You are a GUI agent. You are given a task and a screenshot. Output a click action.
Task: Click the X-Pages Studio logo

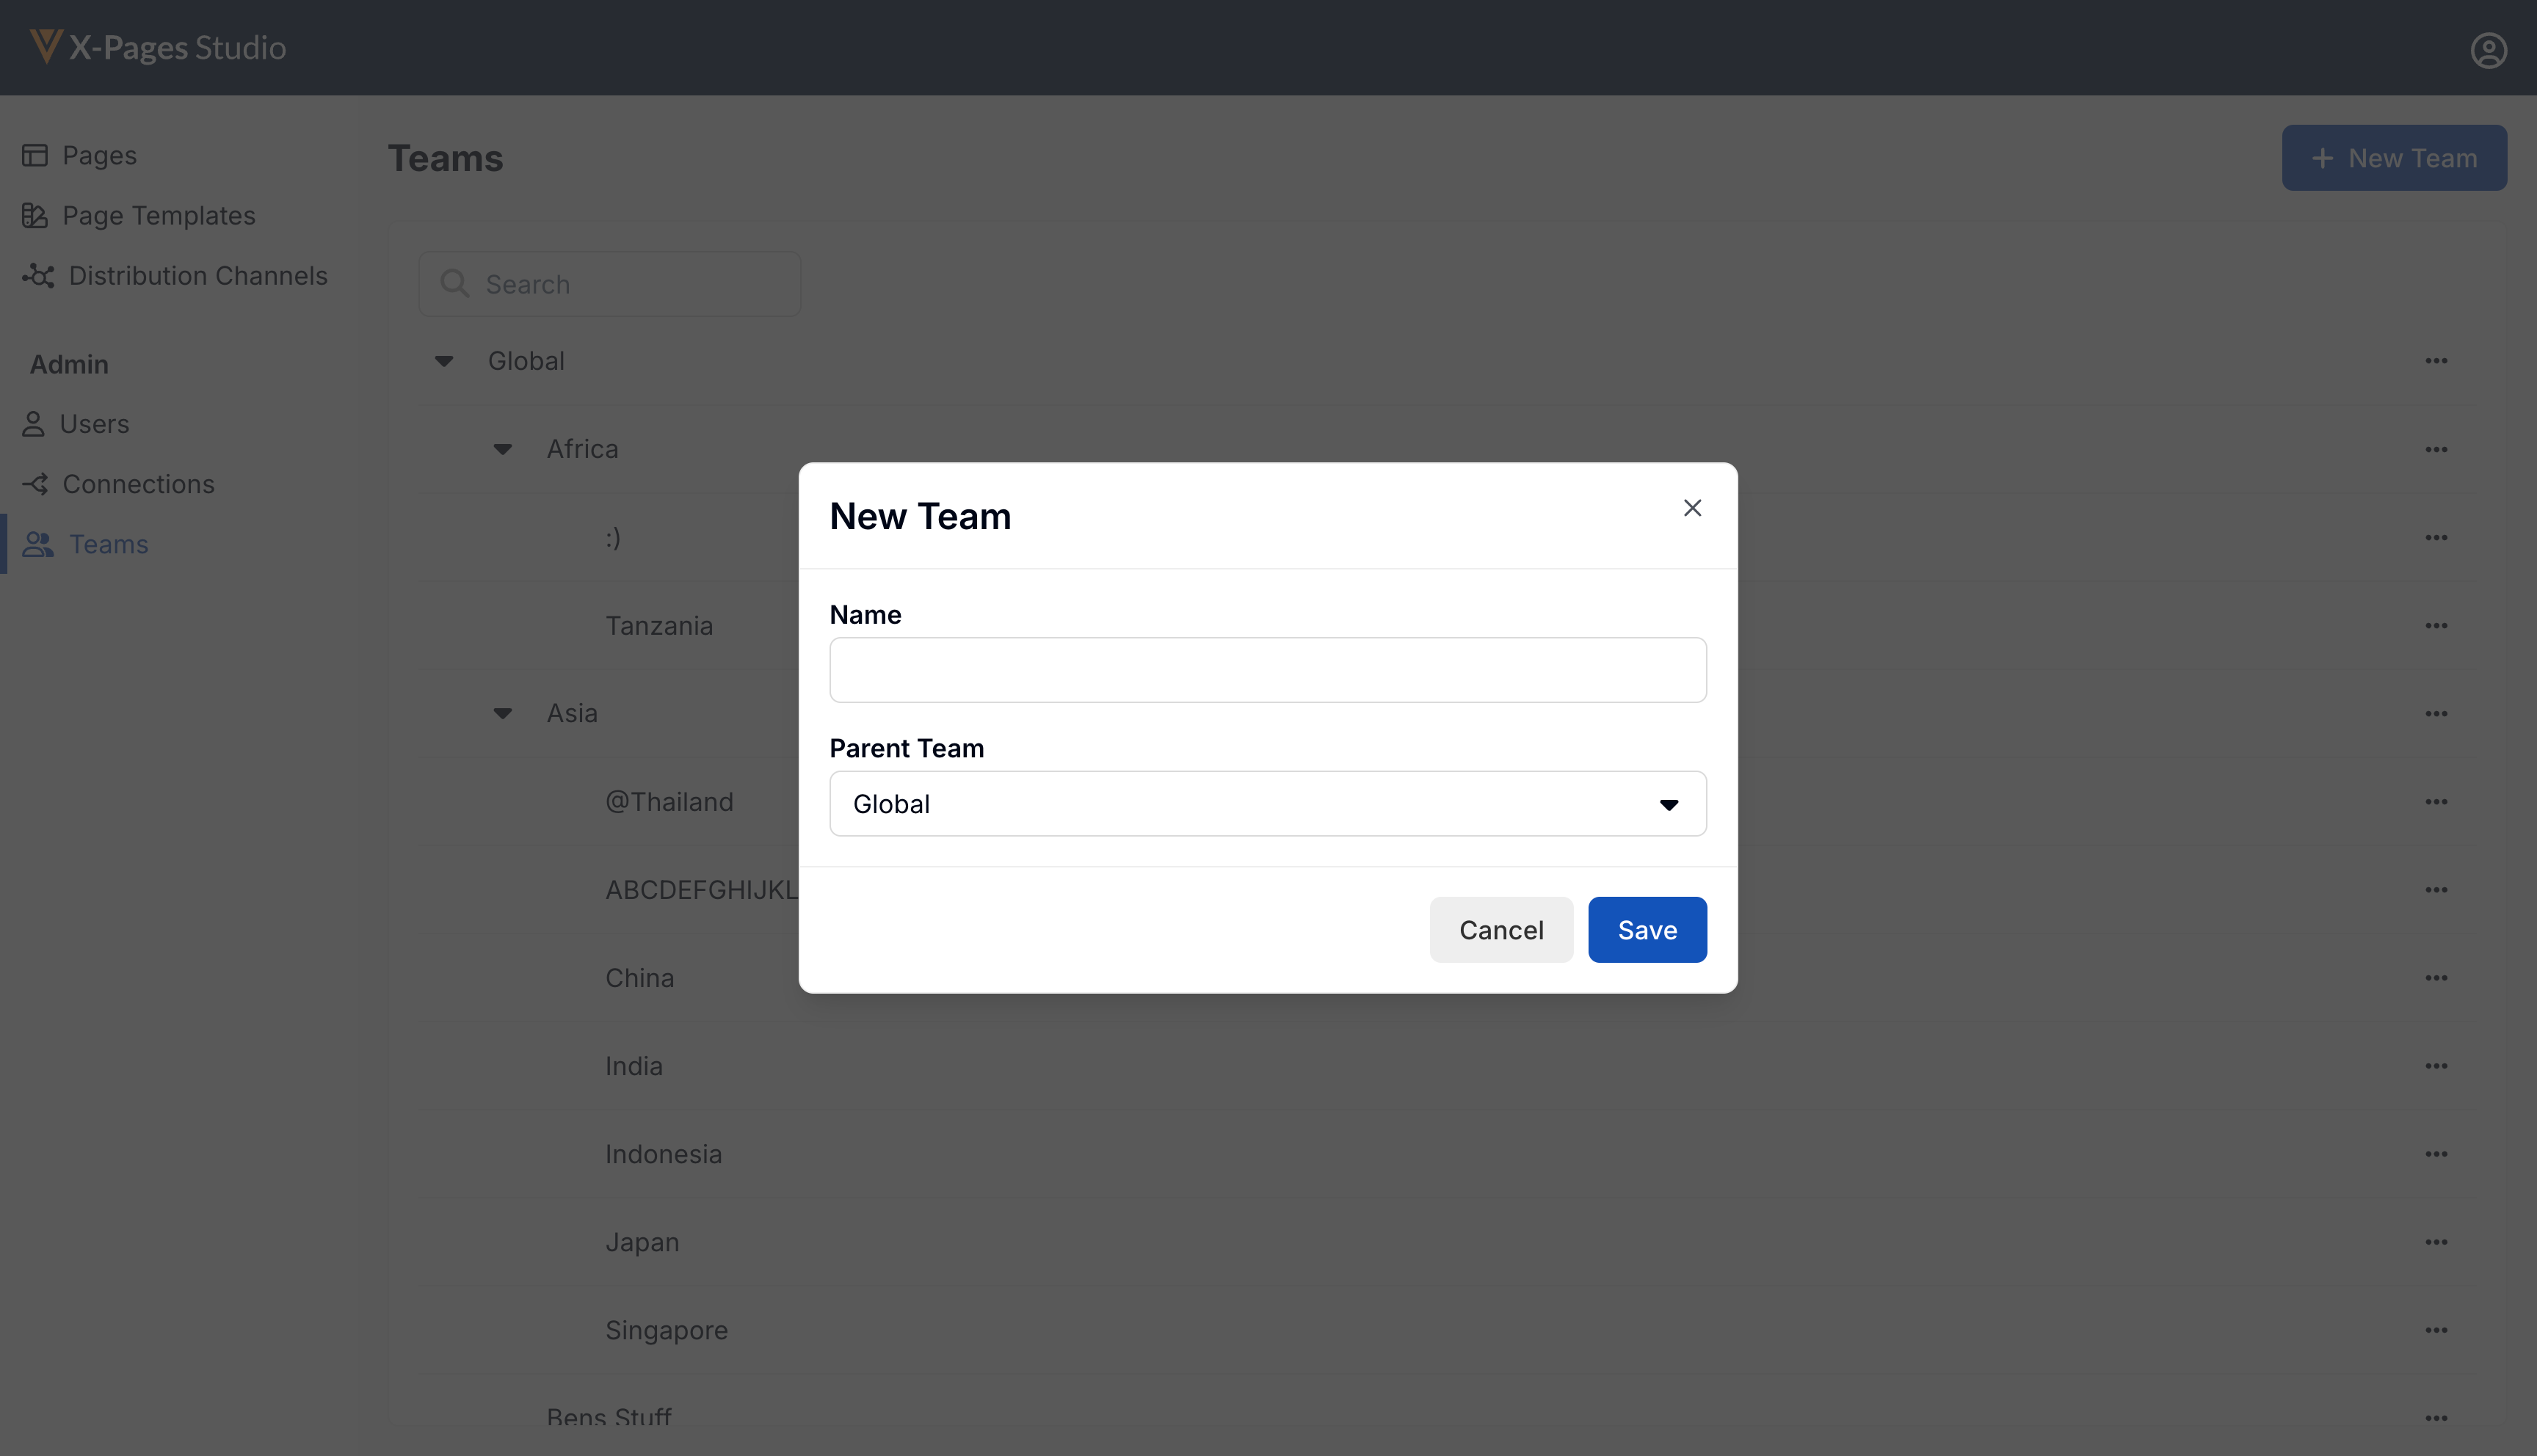click(x=158, y=47)
